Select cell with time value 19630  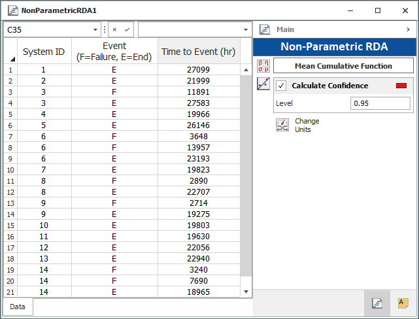(199, 237)
